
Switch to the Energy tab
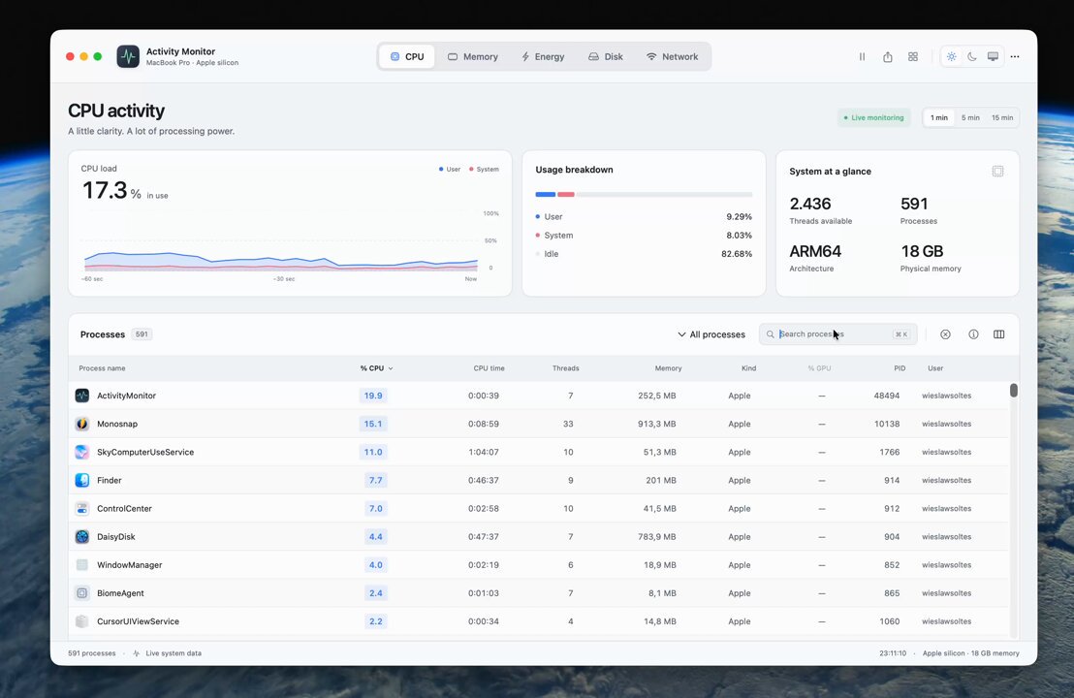tap(543, 57)
